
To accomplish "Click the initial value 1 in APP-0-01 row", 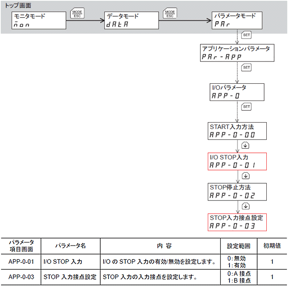I will coord(272,262).
